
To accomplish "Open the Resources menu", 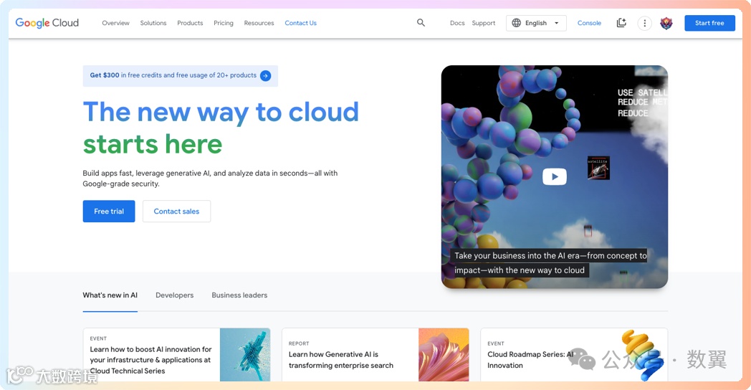I will (x=259, y=23).
